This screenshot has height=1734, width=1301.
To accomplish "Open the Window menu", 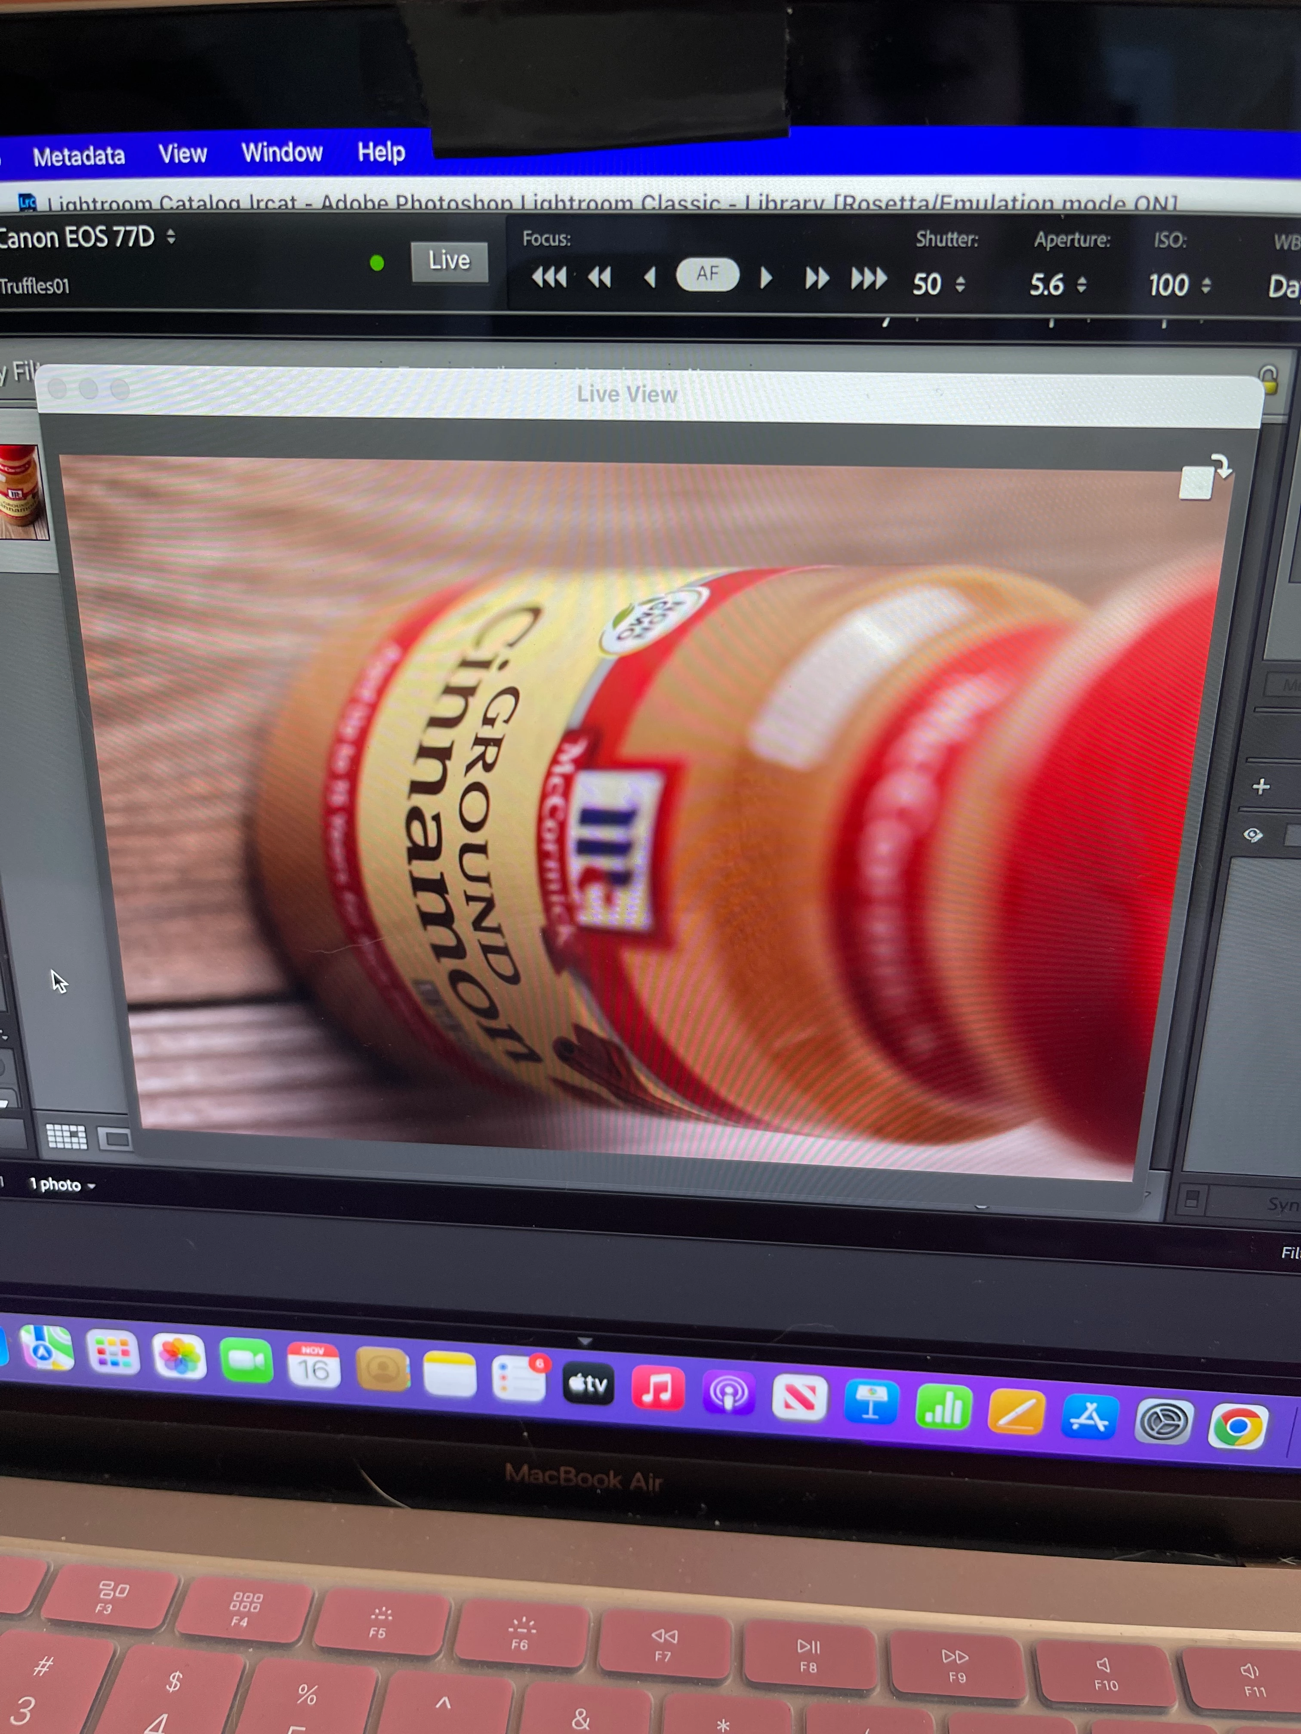I will pyautogui.click(x=281, y=153).
